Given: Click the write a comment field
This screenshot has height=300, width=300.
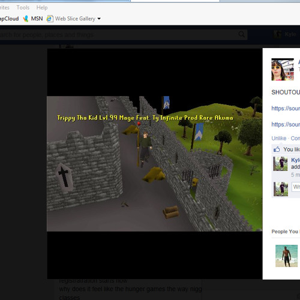Looking at the screenshot, I should pyautogui.click(x=296, y=187).
